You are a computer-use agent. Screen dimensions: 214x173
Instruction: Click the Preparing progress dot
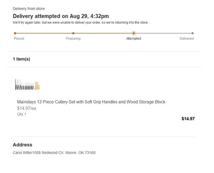point(73,33)
